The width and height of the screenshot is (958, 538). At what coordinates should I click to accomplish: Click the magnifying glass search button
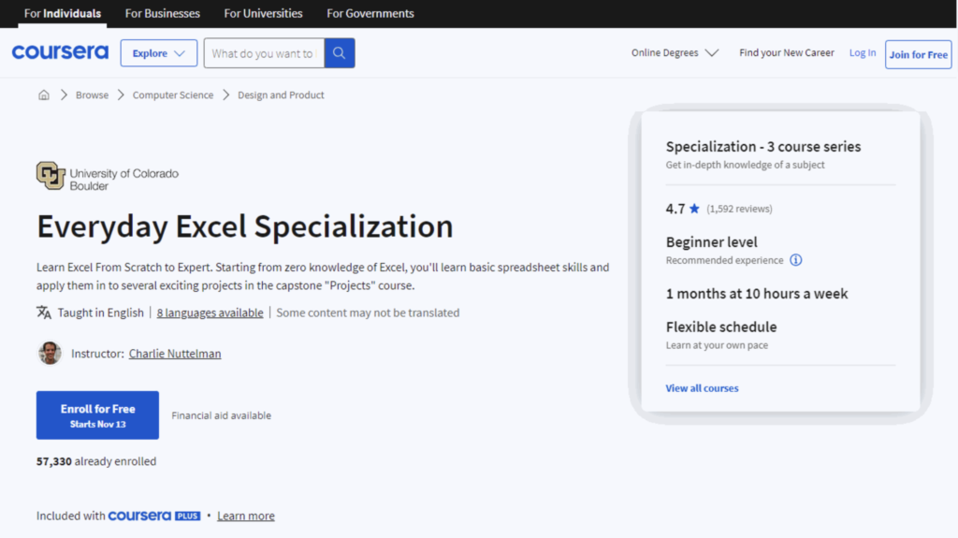click(340, 53)
